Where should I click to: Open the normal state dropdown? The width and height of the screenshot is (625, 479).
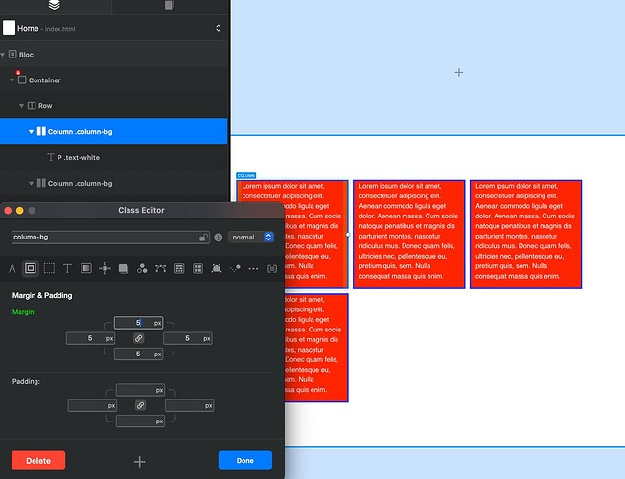click(x=252, y=237)
